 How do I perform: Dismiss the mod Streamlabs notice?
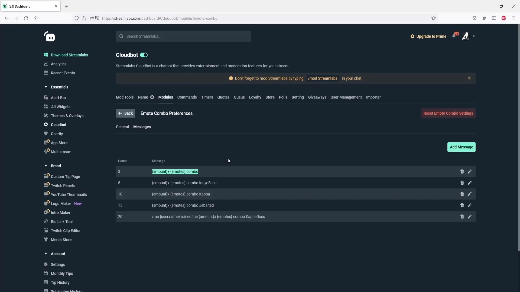coord(469,78)
